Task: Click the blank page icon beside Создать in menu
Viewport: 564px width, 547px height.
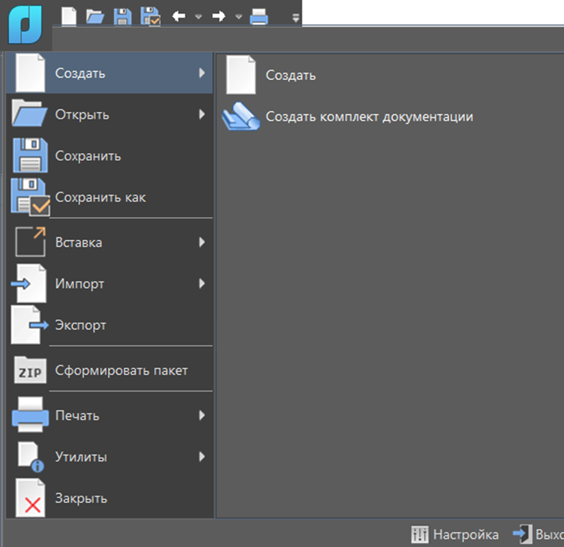Action: coord(30,73)
